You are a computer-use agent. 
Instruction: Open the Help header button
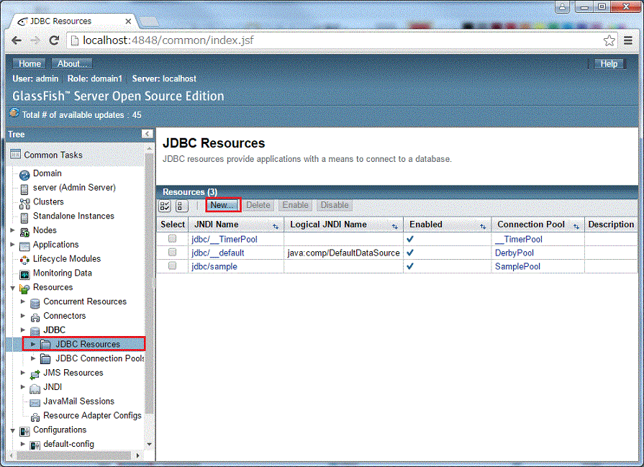pos(609,63)
